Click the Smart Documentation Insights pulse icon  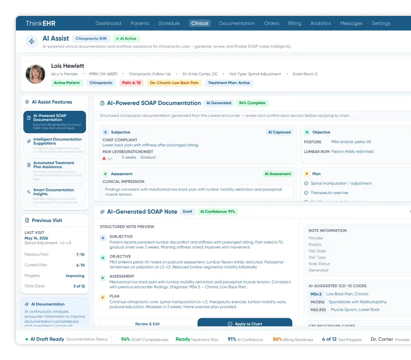pos(29,192)
